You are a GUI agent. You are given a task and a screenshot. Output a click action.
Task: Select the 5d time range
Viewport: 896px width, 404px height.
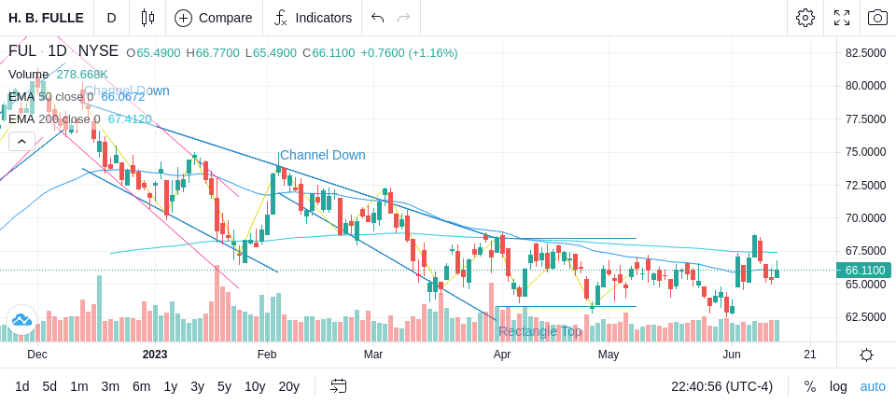coord(49,386)
